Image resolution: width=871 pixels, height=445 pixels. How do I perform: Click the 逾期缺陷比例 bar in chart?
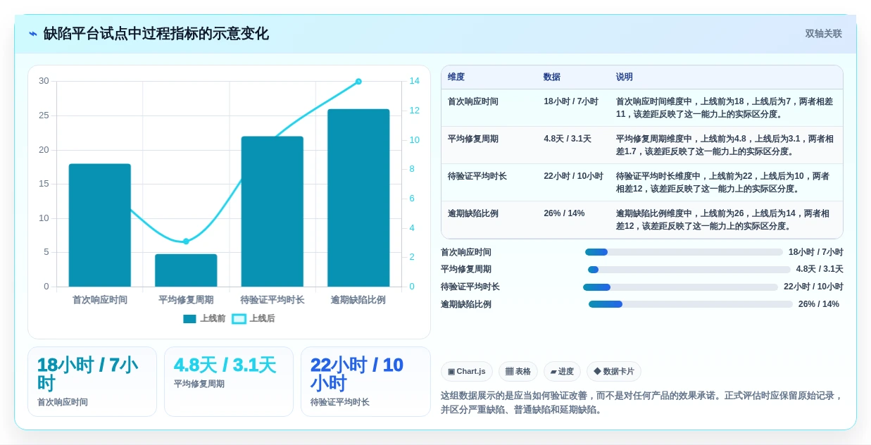tap(358, 198)
